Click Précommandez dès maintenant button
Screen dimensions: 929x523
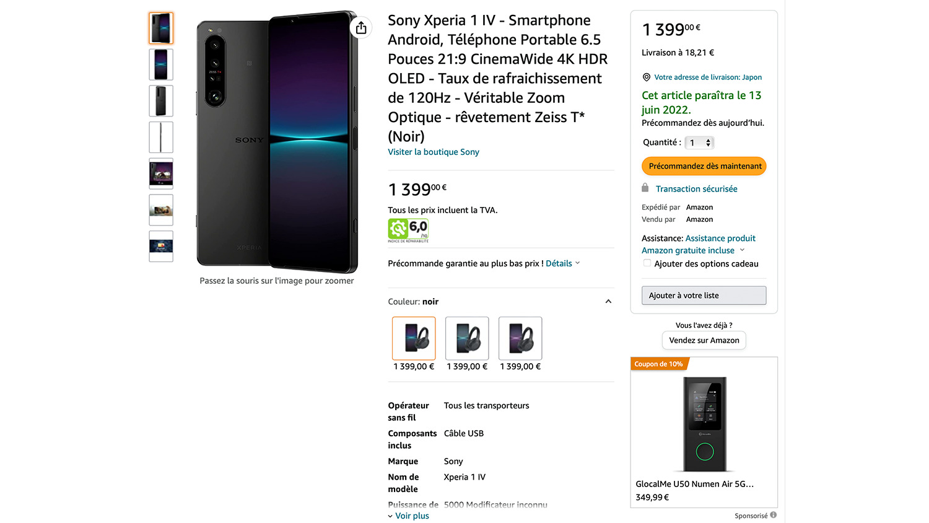[704, 166]
